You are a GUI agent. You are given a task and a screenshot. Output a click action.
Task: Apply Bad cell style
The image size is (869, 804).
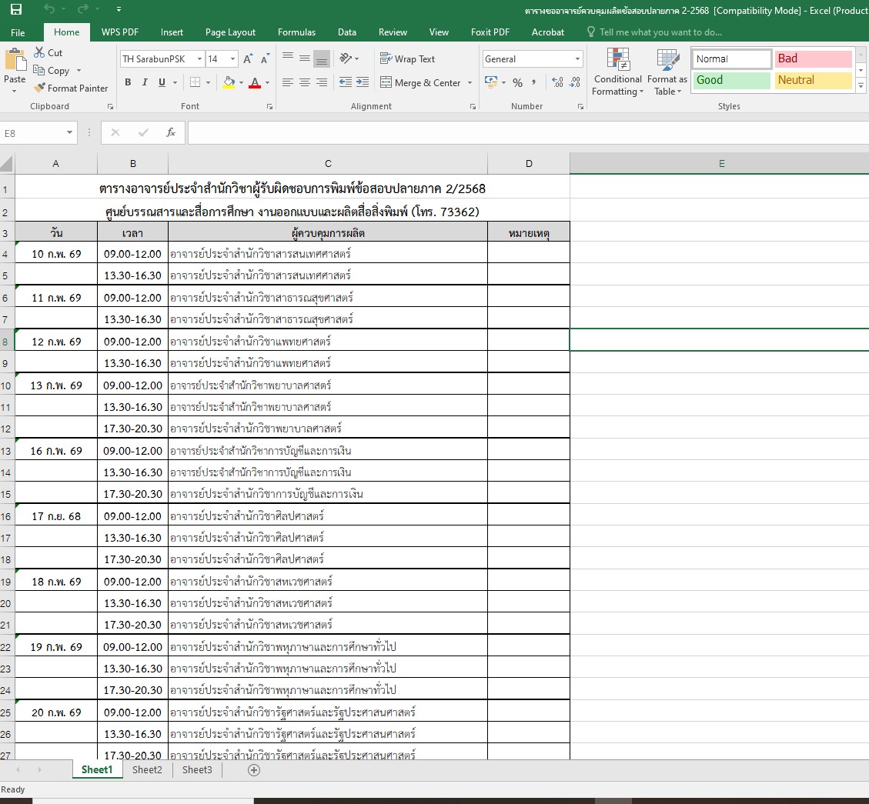coord(813,58)
